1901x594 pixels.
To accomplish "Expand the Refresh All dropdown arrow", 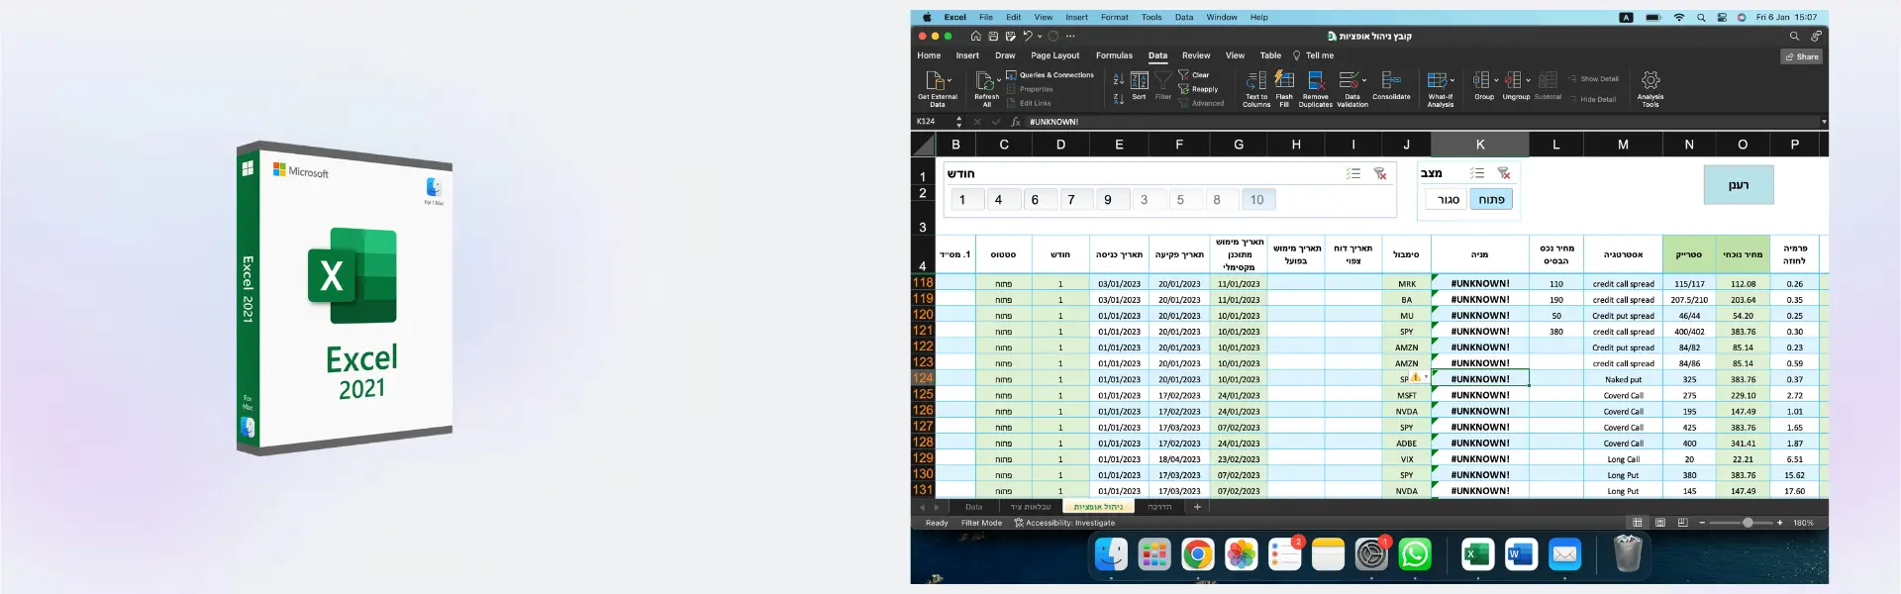I will click(x=999, y=81).
